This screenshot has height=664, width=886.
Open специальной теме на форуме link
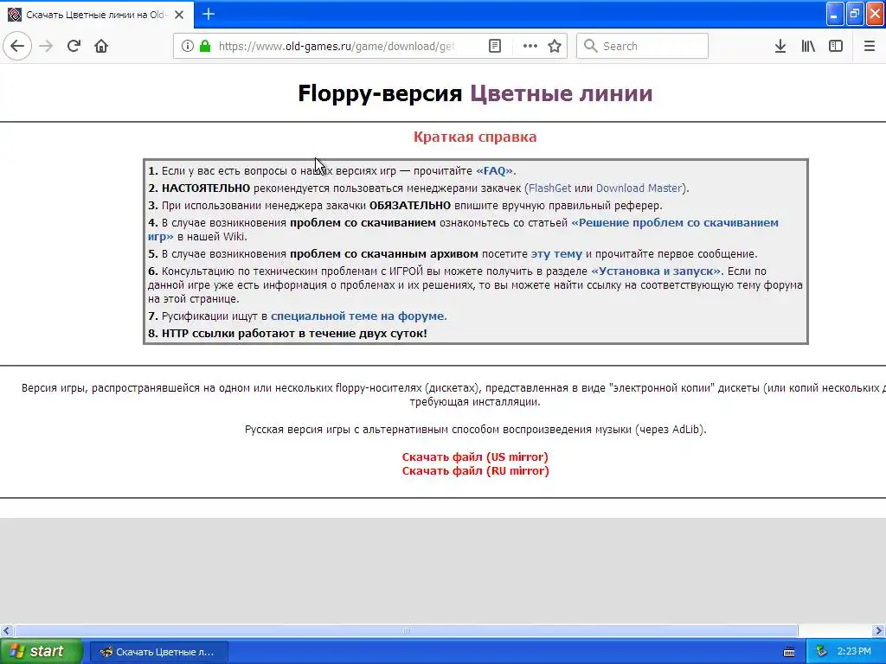(x=359, y=316)
